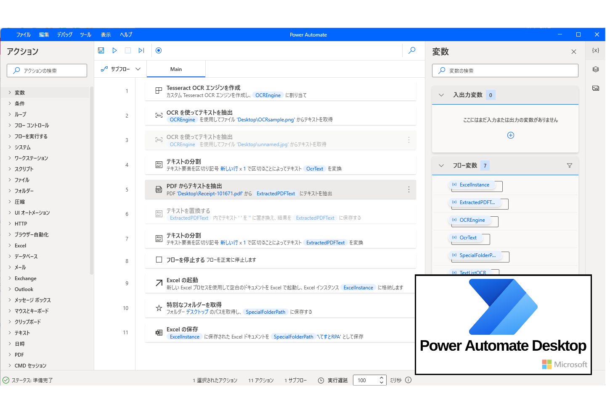This screenshot has height=420, width=610.
Task: Add a variable with the plus circle icon
Action: click(x=511, y=135)
